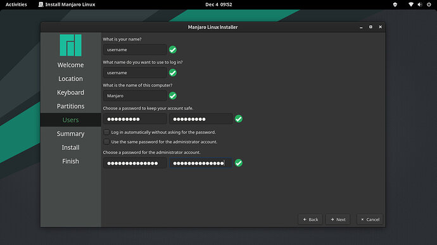Click the Next button
The image size is (437, 245).
click(x=338, y=219)
